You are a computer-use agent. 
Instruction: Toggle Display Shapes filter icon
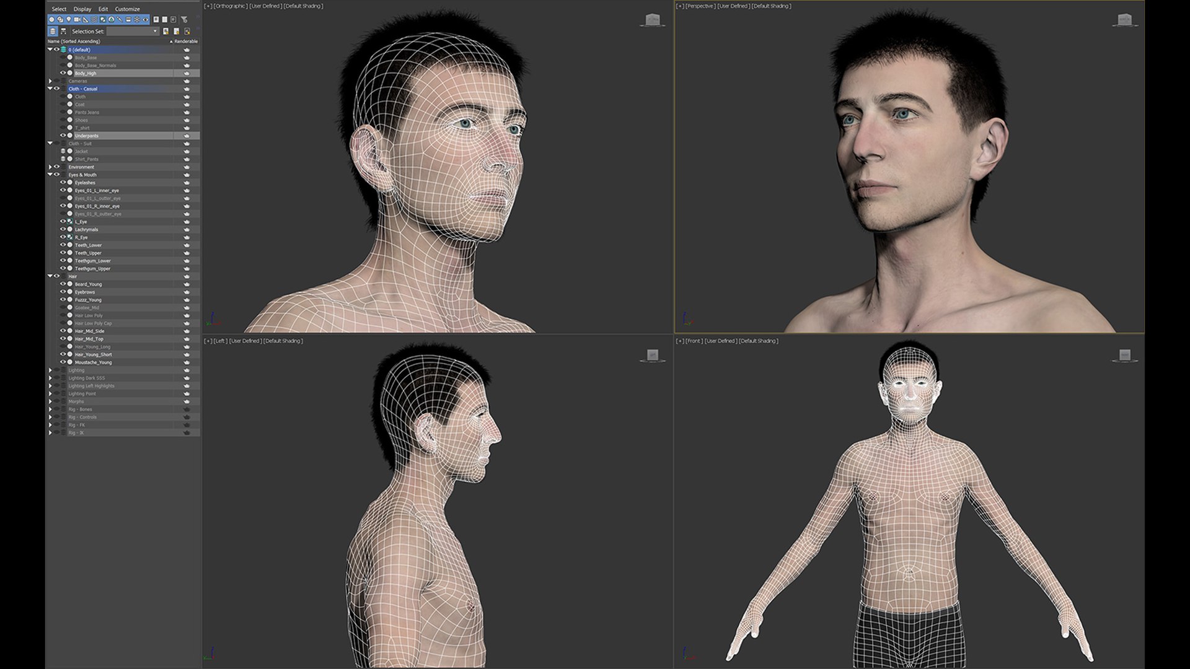(60, 20)
